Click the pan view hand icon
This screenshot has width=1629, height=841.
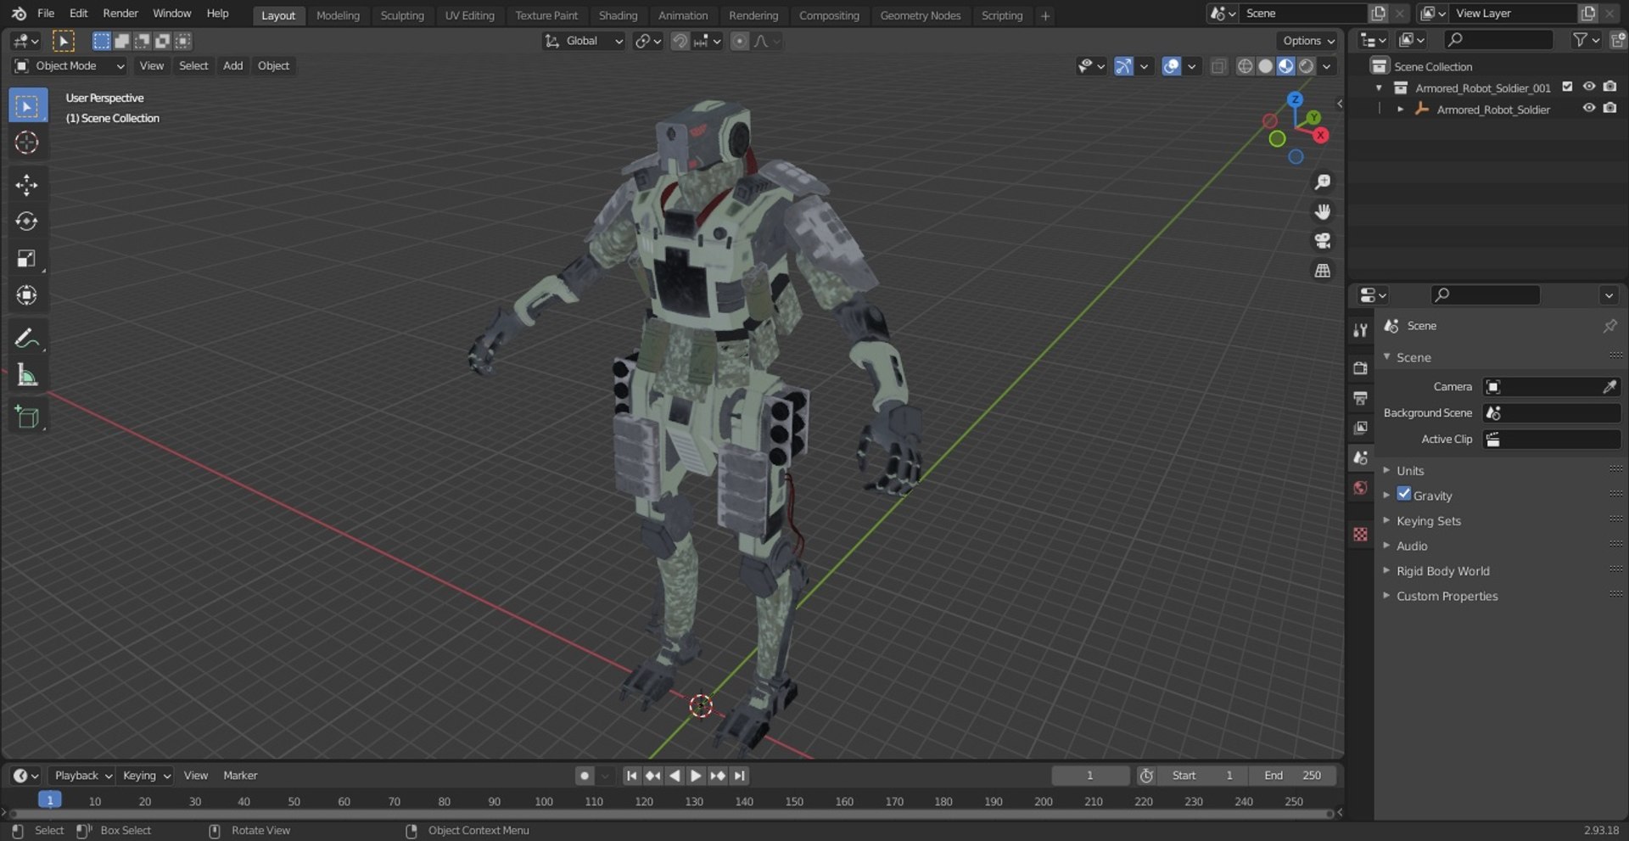click(x=1322, y=211)
